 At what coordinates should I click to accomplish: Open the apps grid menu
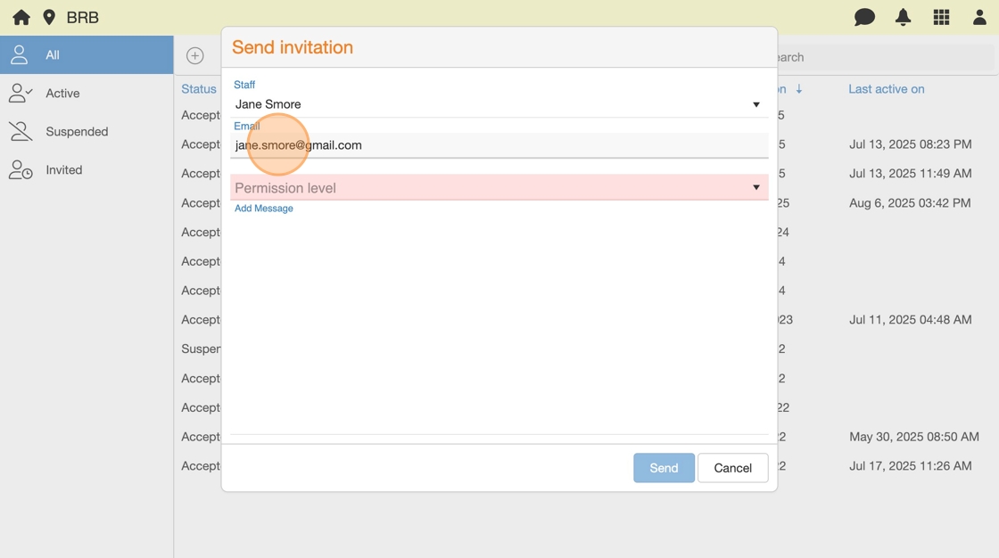coord(941,17)
